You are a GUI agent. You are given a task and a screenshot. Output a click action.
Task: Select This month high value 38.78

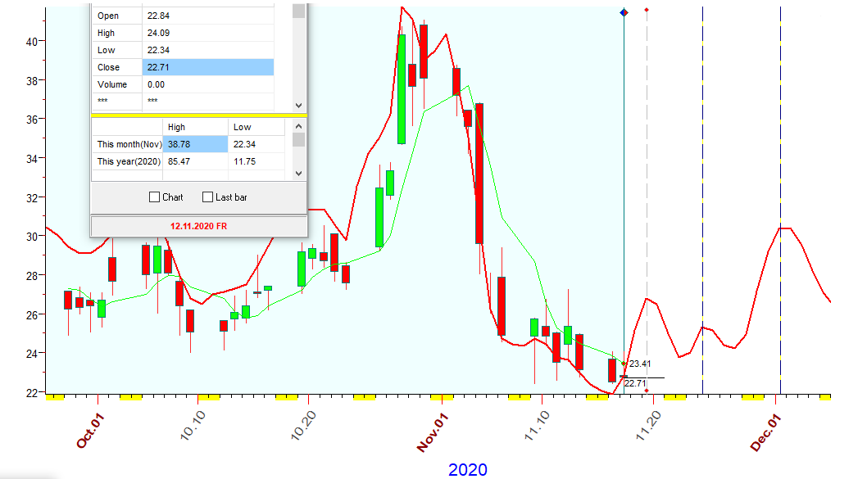click(195, 144)
